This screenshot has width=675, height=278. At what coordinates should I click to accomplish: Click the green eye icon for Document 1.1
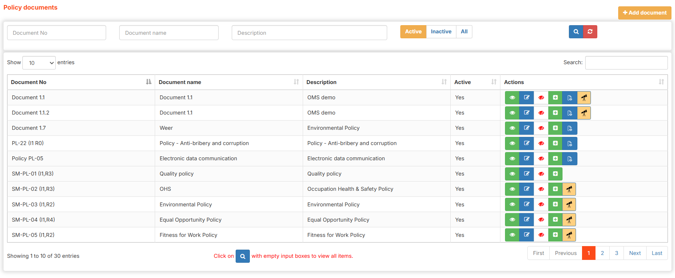(512, 98)
